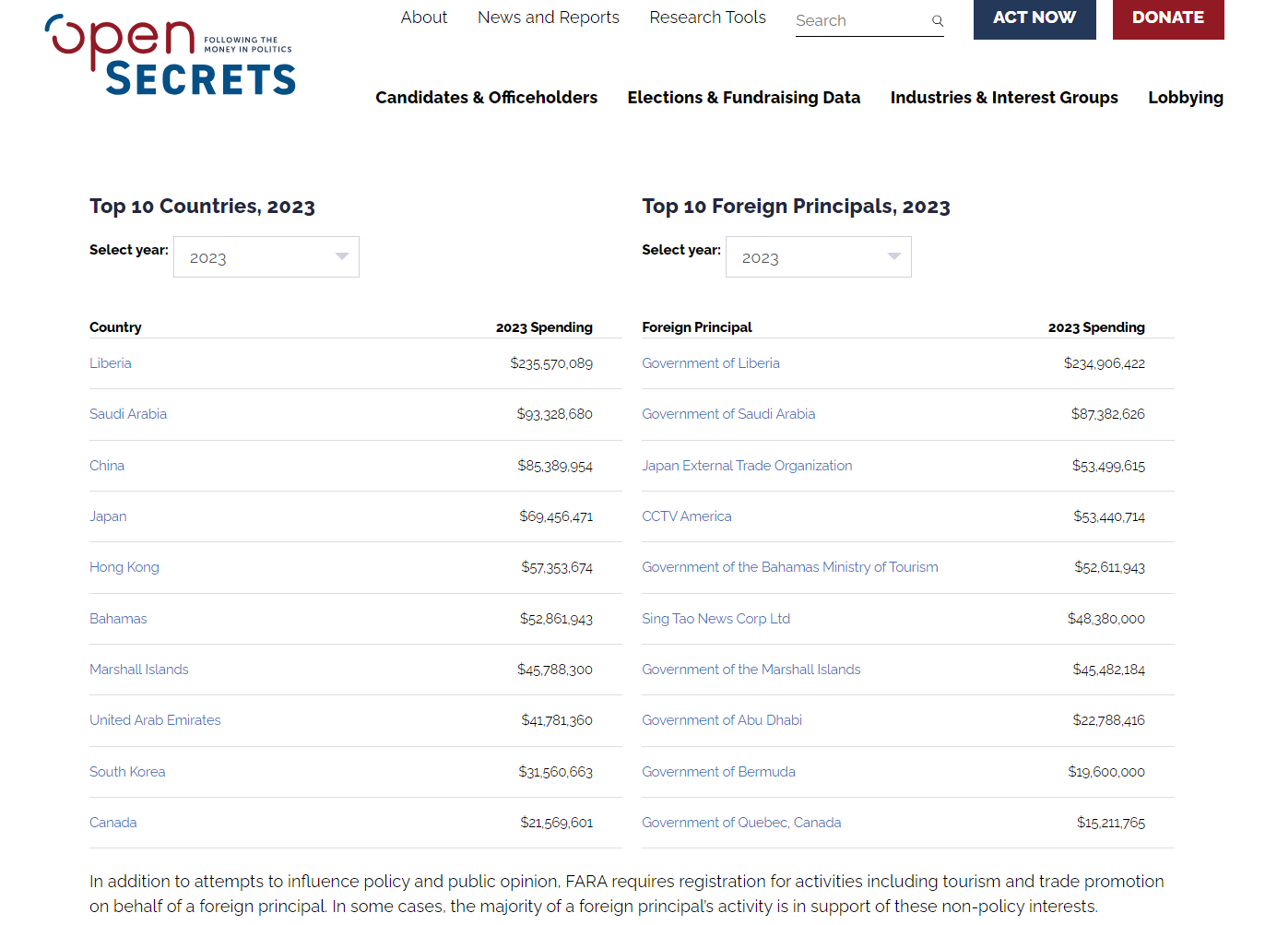Image resolution: width=1277 pixels, height=925 pixels.
Task: Click the search magnifier icon
Action: pyautogui.click(x=937, y=20)
